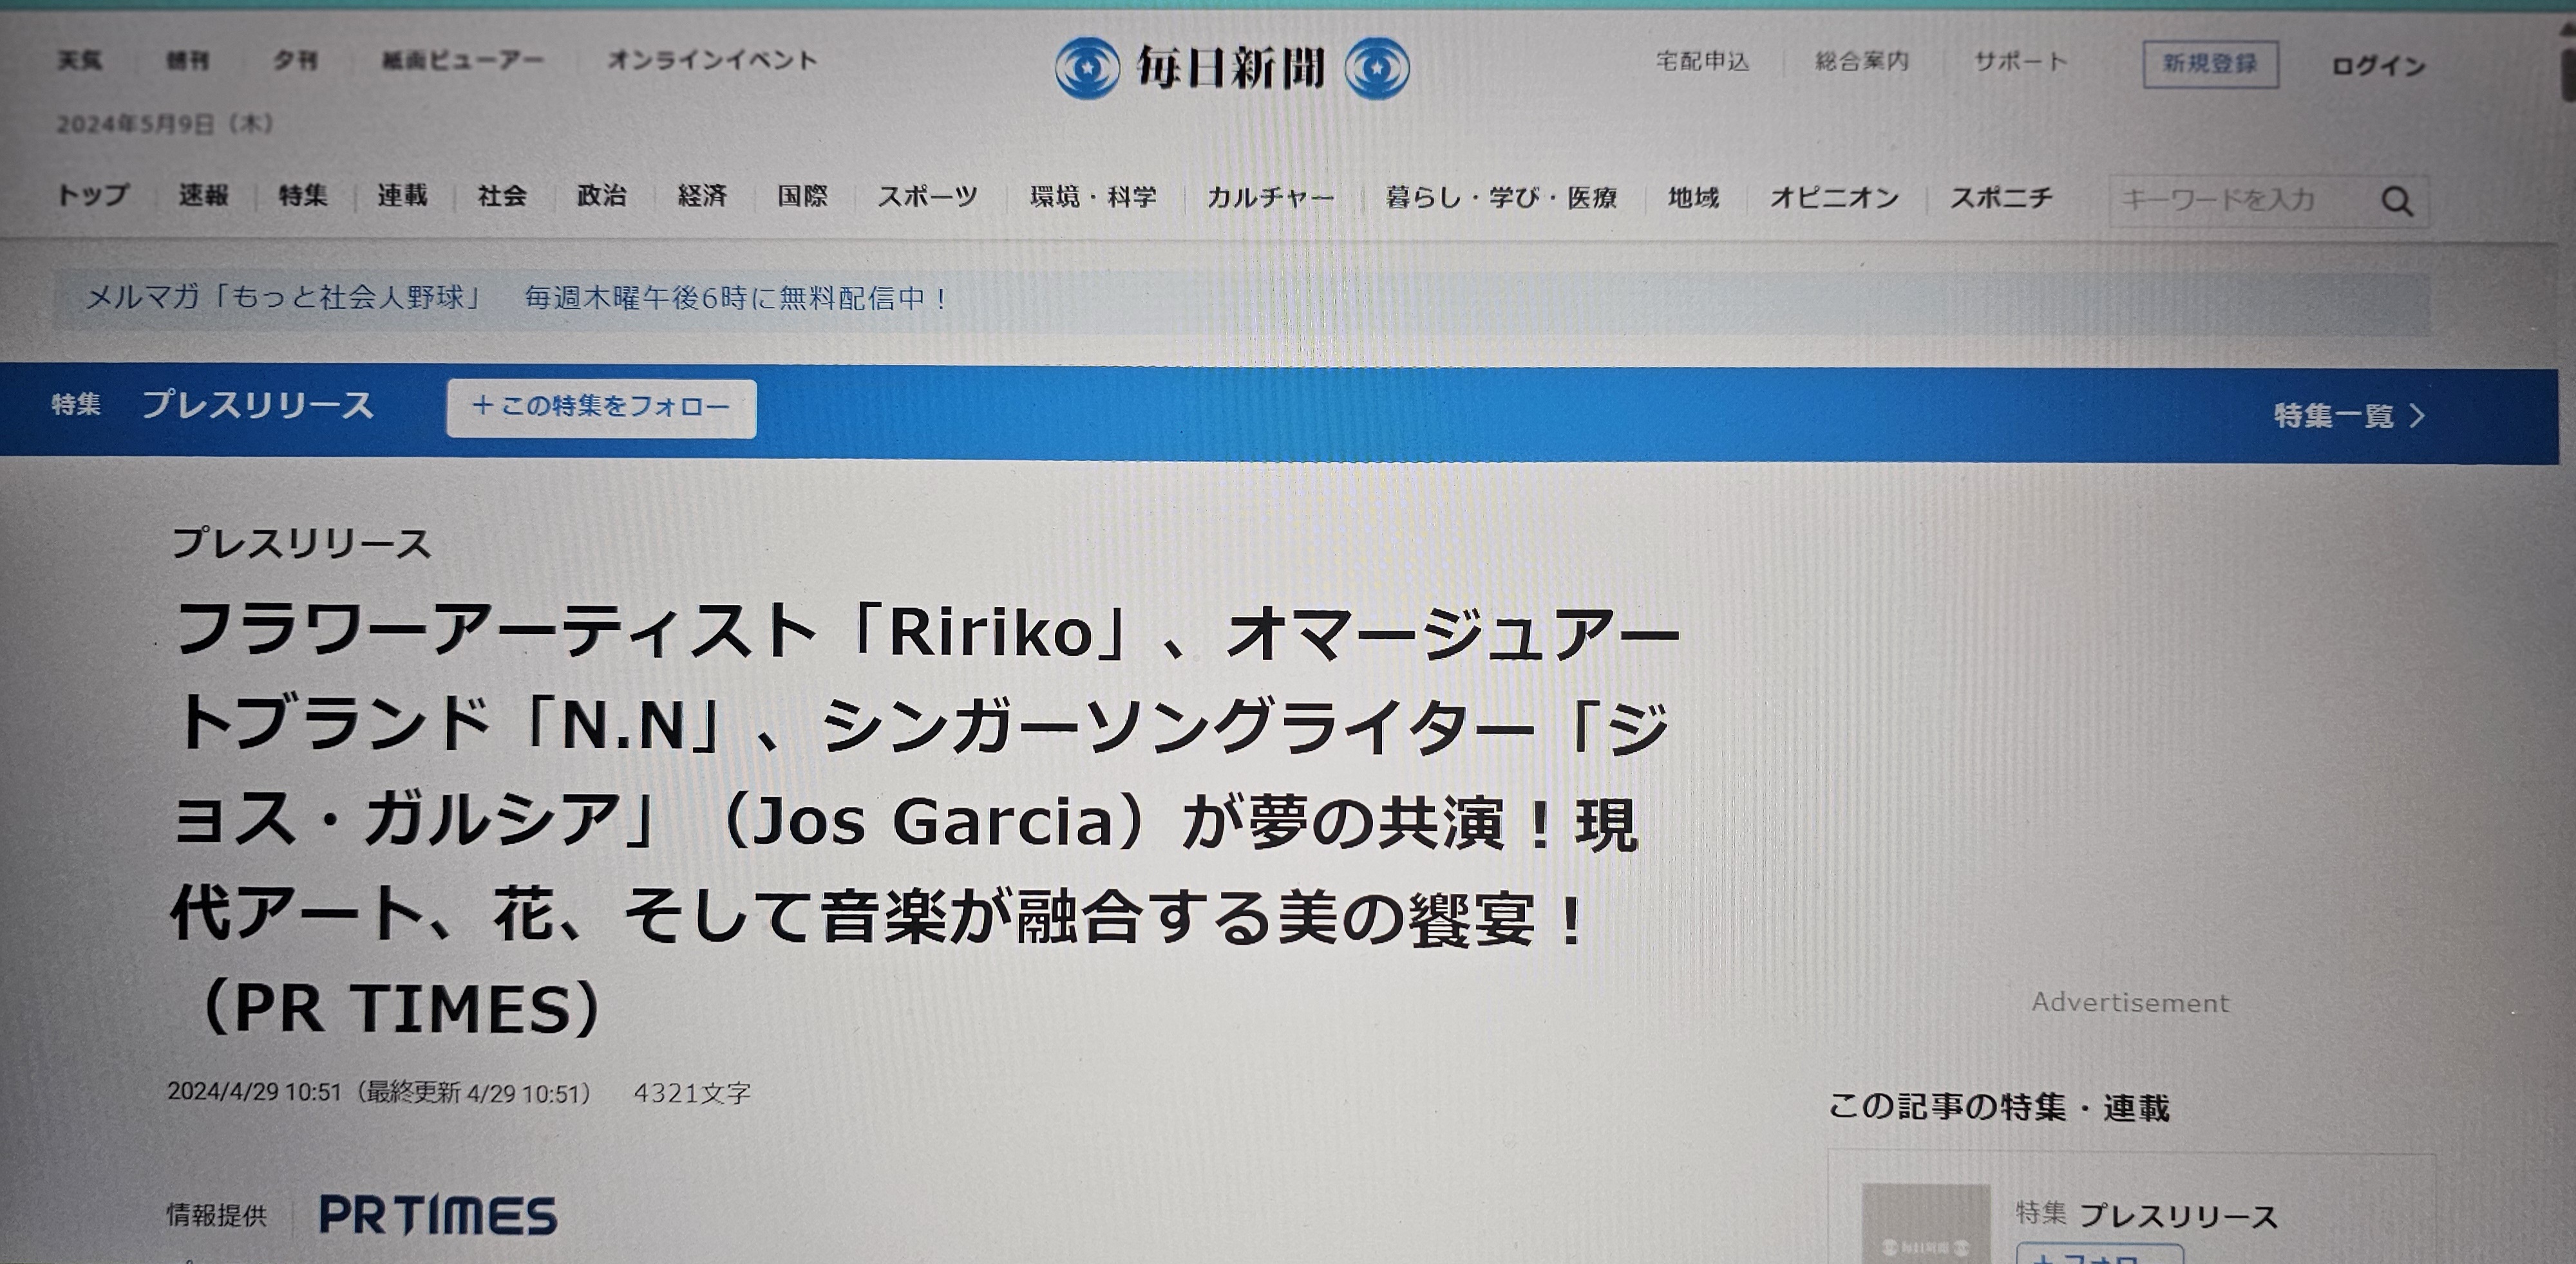Follow this feature with +この特集をフォロー

pos(601,407)
